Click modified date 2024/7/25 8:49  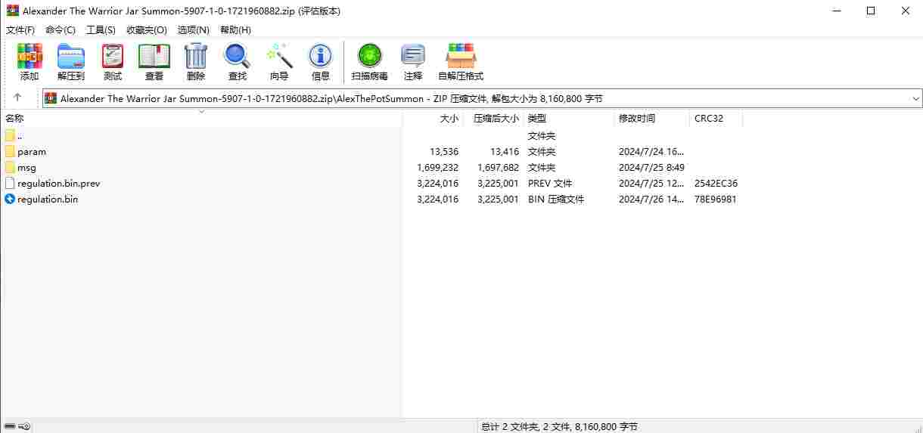click(x=651, y=167)
